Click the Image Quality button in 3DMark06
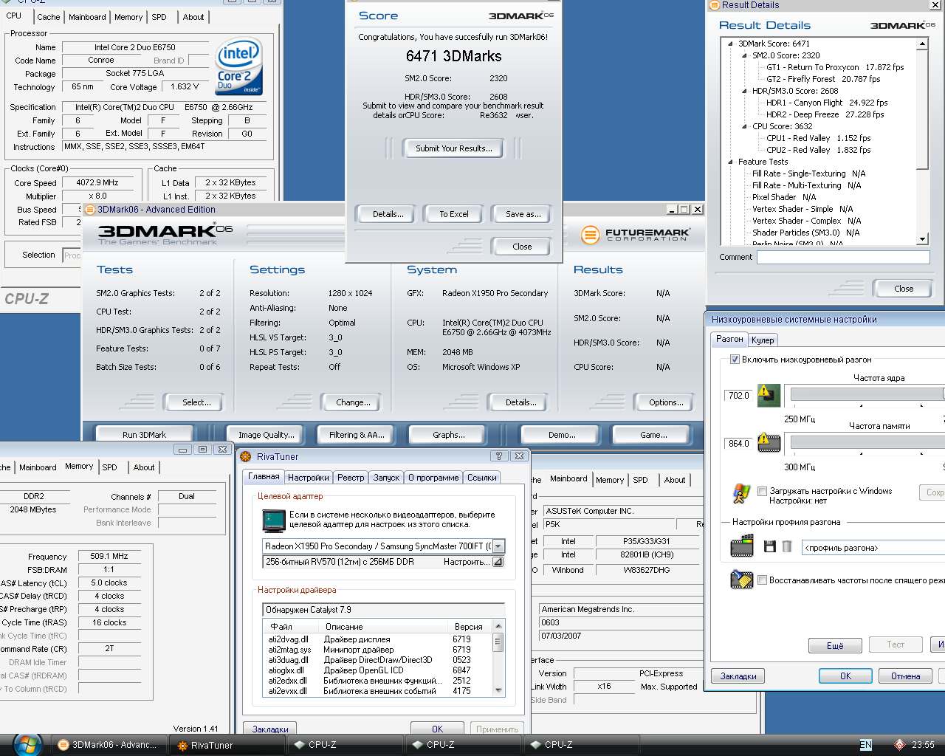 (266, 435)
